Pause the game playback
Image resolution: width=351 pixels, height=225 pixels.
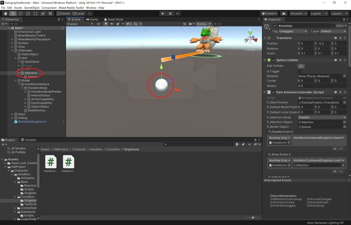[171, 13]
